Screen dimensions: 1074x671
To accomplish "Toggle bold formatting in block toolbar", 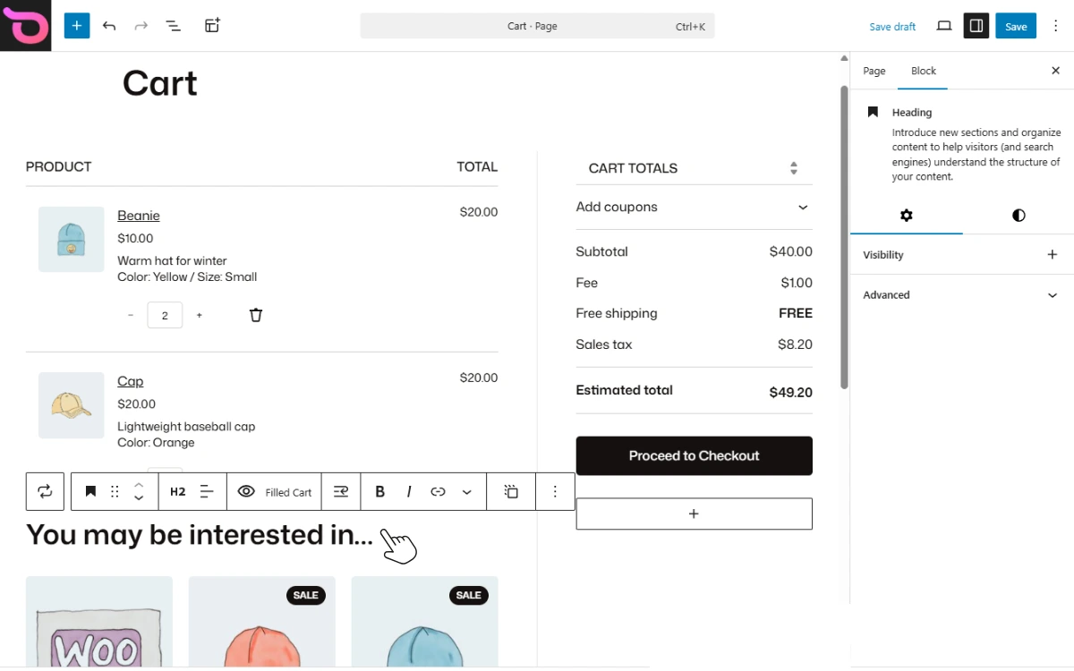I will [380, 491].
